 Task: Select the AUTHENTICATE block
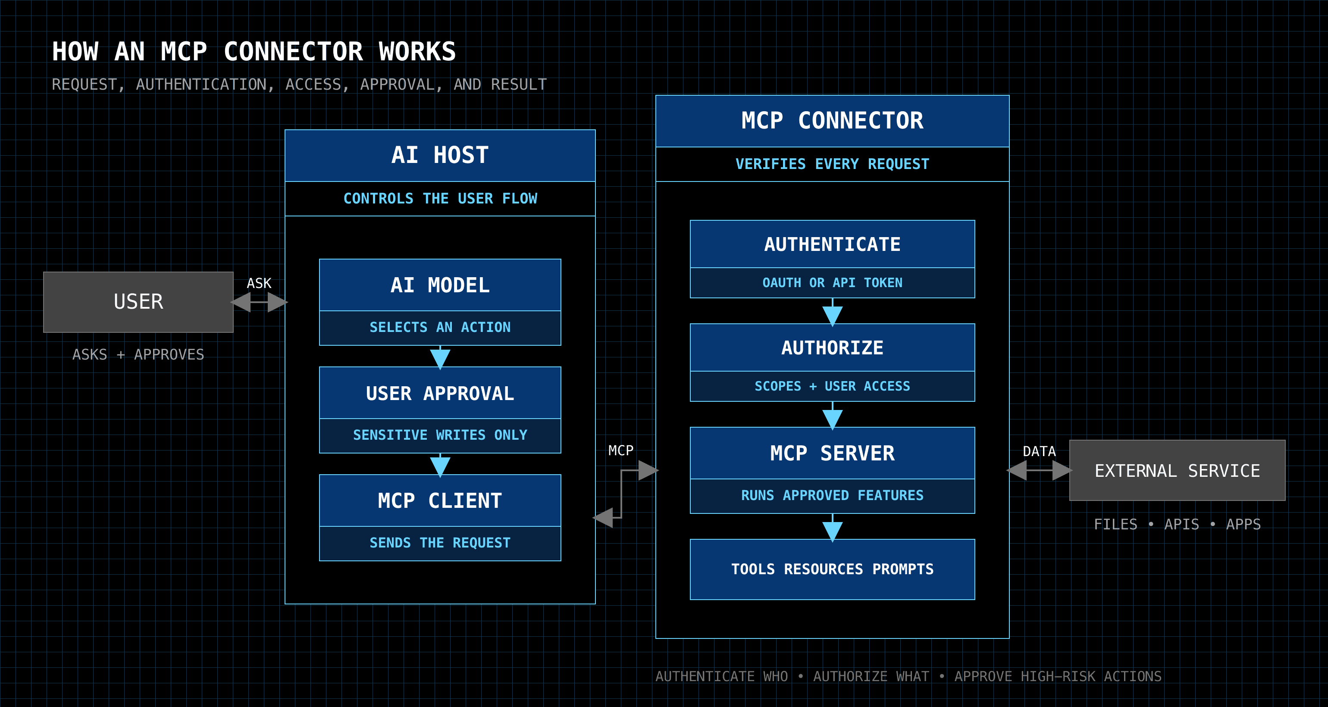point(833,259)
